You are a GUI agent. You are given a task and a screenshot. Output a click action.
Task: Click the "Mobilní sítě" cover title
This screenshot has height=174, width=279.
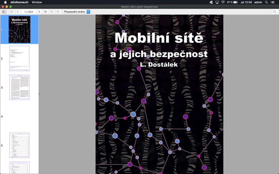pos(159,38)
